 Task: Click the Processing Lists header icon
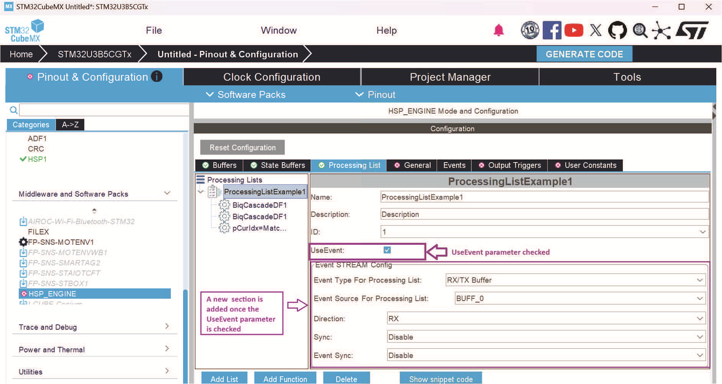tap(200, 179)
